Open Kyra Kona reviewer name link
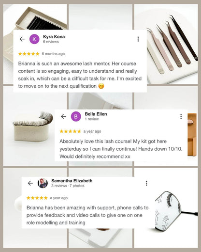The image size is (201, 252). pos(54,37)
